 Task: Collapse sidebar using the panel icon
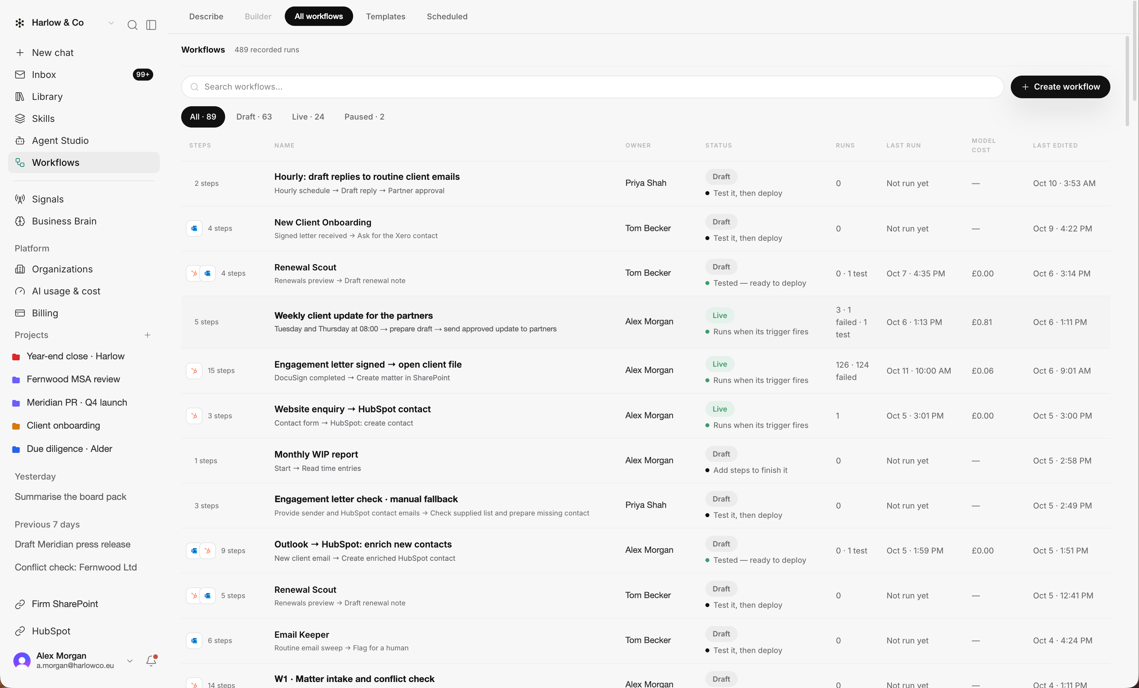click(x=151, y=25)
